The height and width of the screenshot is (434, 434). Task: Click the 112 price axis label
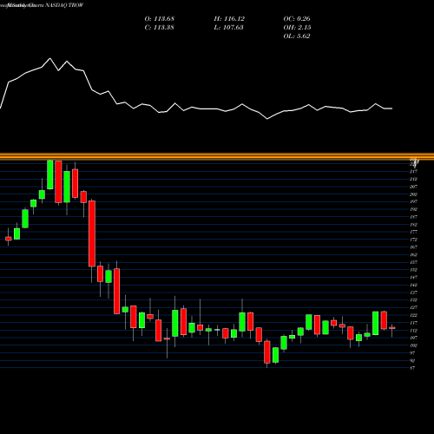[x=413, y=331]
